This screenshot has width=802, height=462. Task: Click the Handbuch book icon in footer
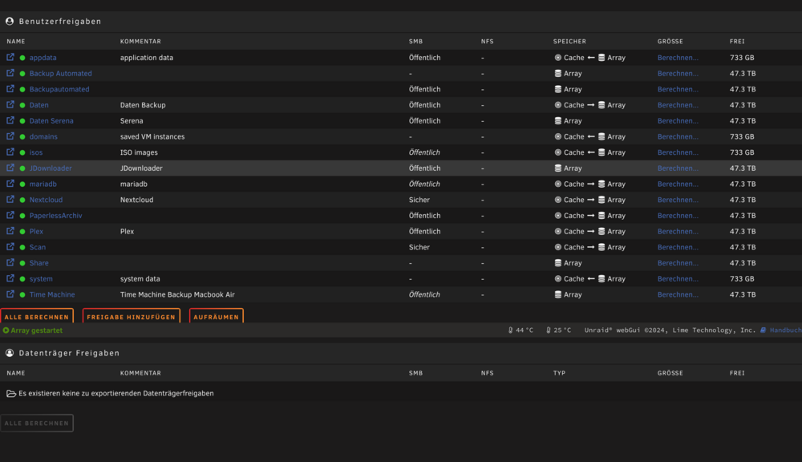[764, 330]
